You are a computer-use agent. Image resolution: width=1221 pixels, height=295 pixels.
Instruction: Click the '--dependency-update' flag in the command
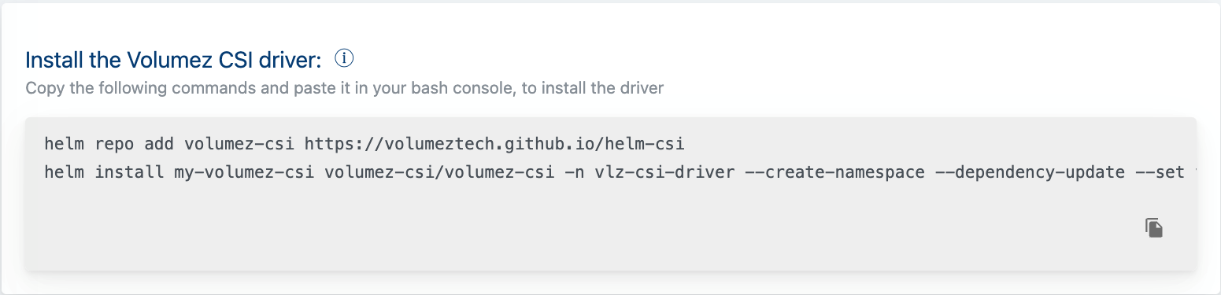click(x=1030, y=172)
